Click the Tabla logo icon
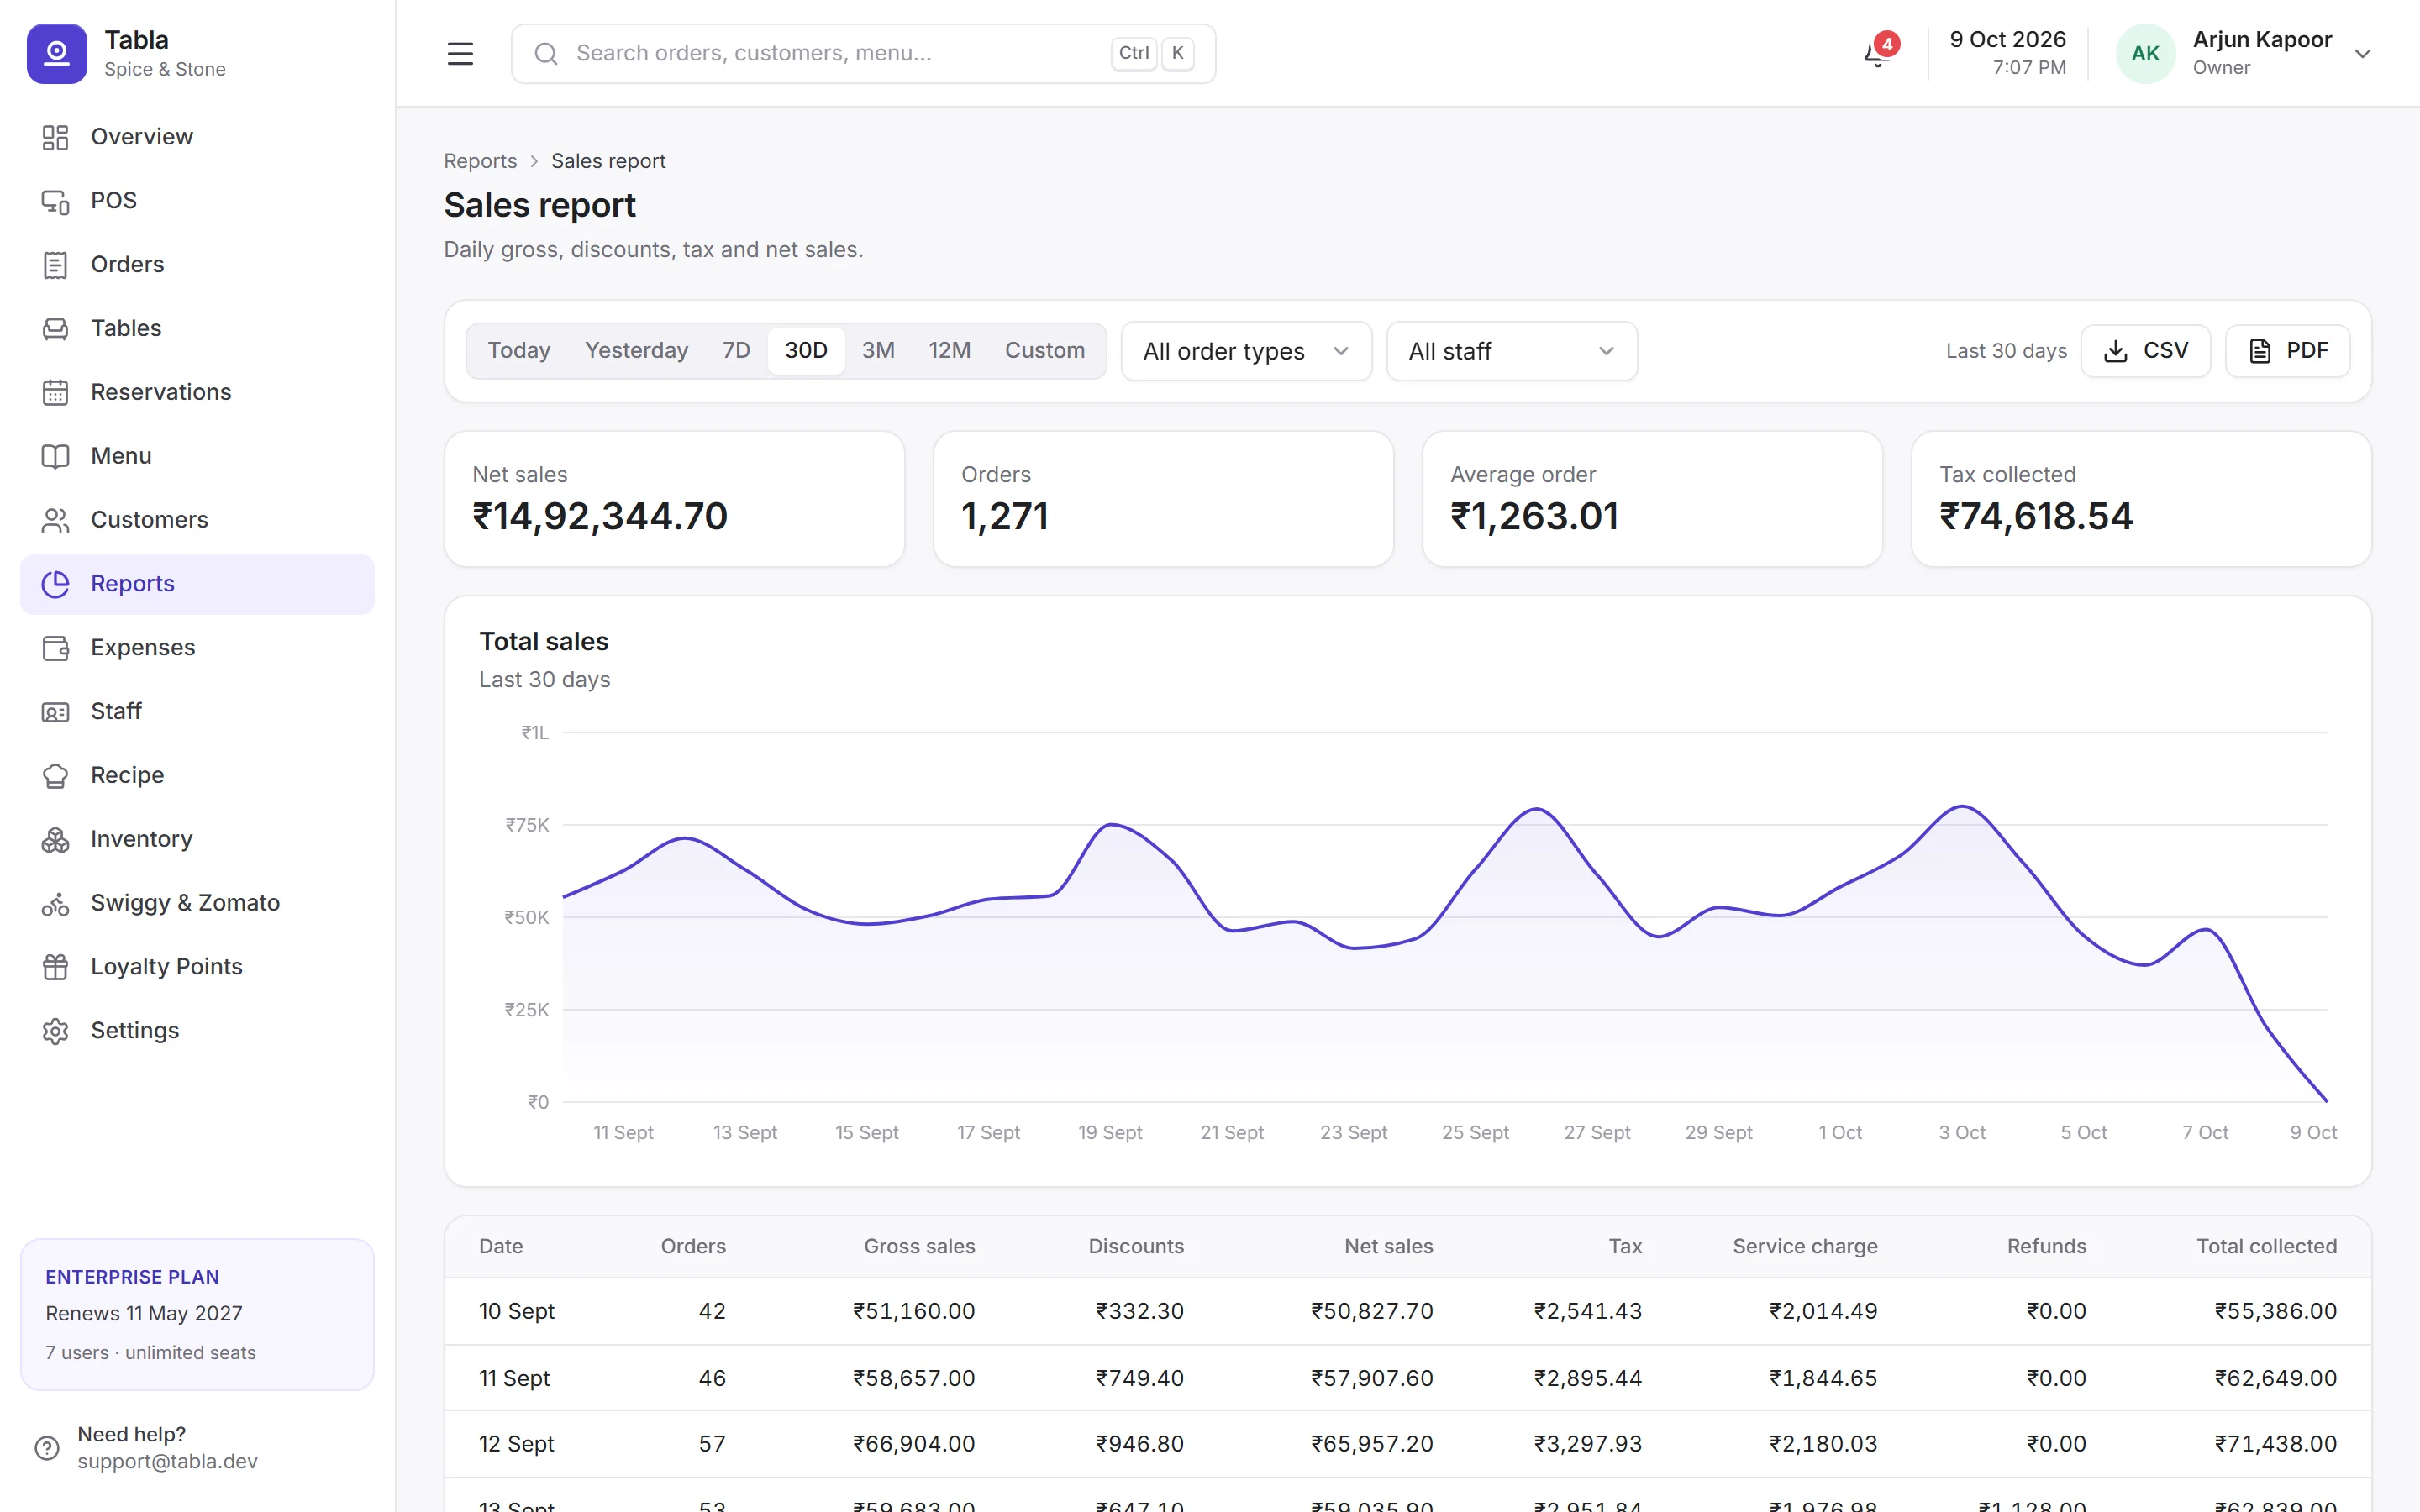This screenshot has width=2420, height=1512. tap(57, 53)
